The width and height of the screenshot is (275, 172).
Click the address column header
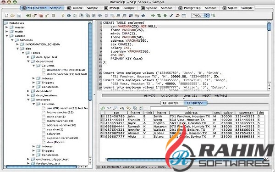[191, 113]
